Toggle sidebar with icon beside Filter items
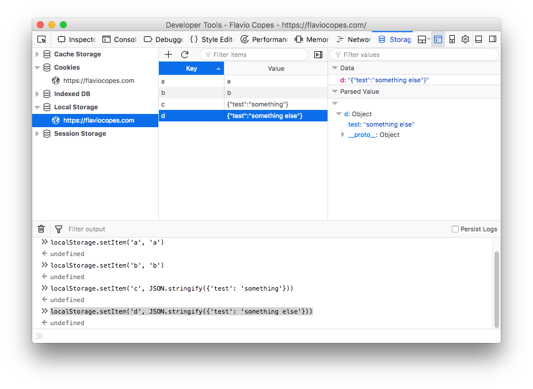The width and height of the screenshot is (533, 389). point(318,54)
